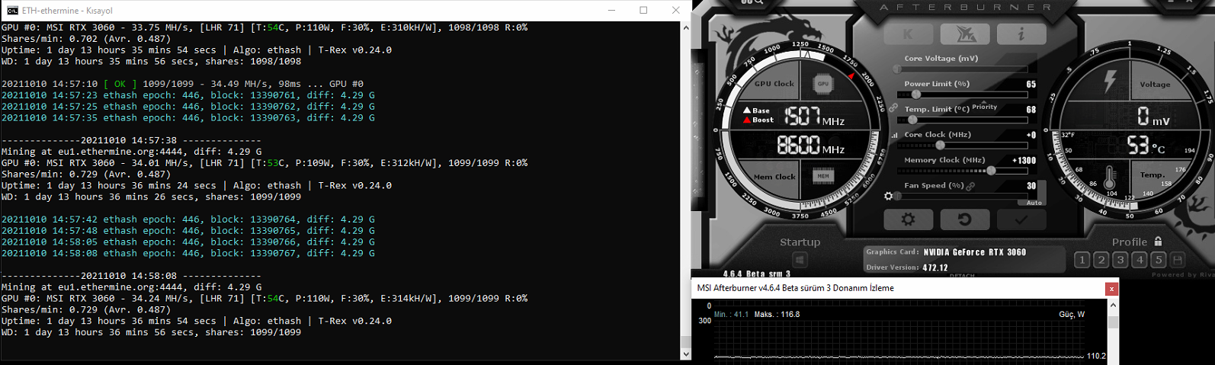Click the NVIDIA GeForce RTX 3060 card name
Screen dimensions: 1215x365
click(975, 252)
